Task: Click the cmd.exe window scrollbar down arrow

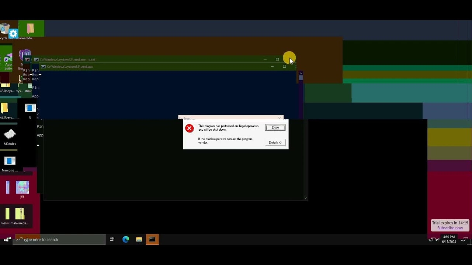Action: (x=305, y=198)
